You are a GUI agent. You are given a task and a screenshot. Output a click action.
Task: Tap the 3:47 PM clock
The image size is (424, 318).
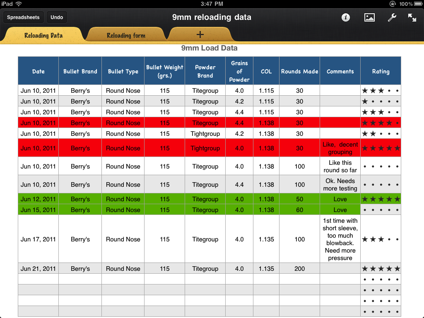pos(212,4)
